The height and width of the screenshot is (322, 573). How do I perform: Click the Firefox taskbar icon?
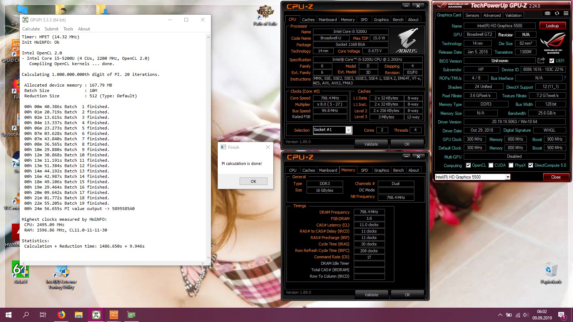tap(61, 315)
